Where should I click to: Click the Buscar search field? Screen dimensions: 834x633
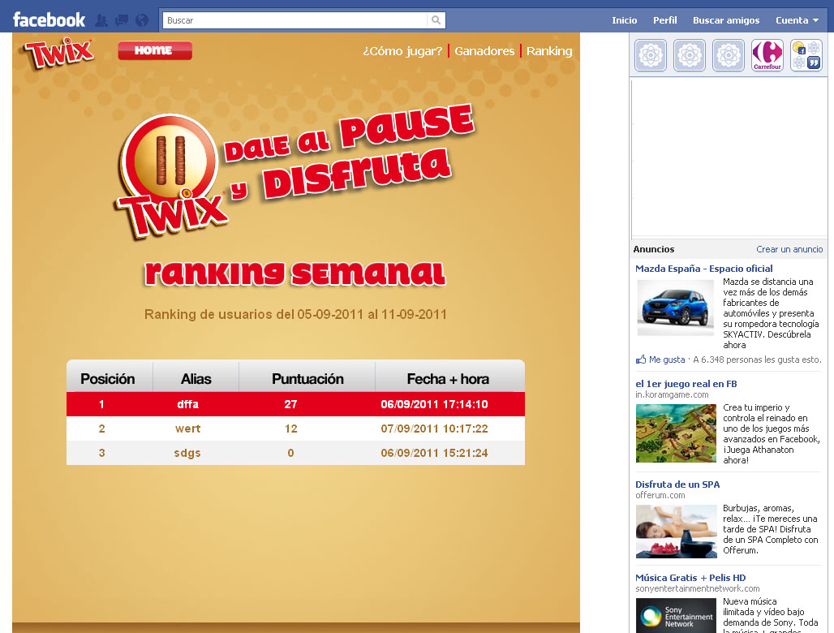(294, 20)
